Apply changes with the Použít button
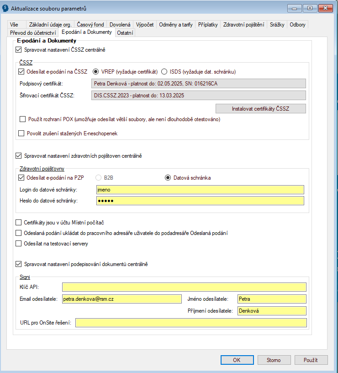 click(x=311, y=360)
